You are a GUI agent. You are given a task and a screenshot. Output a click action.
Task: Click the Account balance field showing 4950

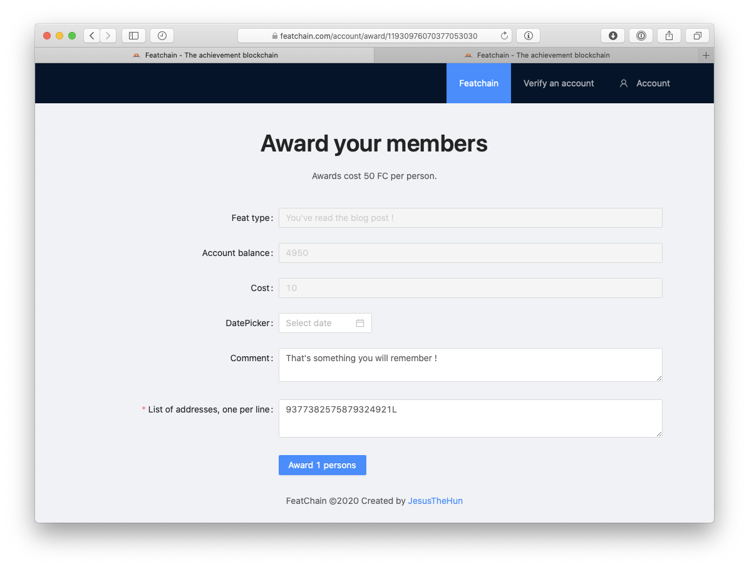click(x=470, y=253)
